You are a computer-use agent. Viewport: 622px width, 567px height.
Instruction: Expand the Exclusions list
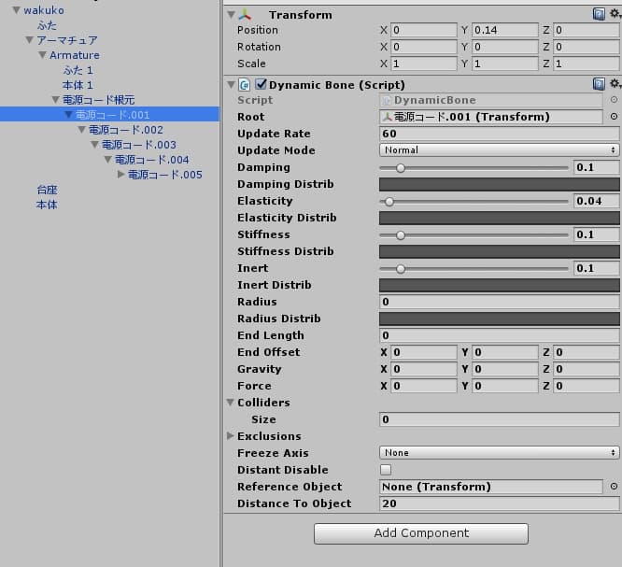click(231, 436)
